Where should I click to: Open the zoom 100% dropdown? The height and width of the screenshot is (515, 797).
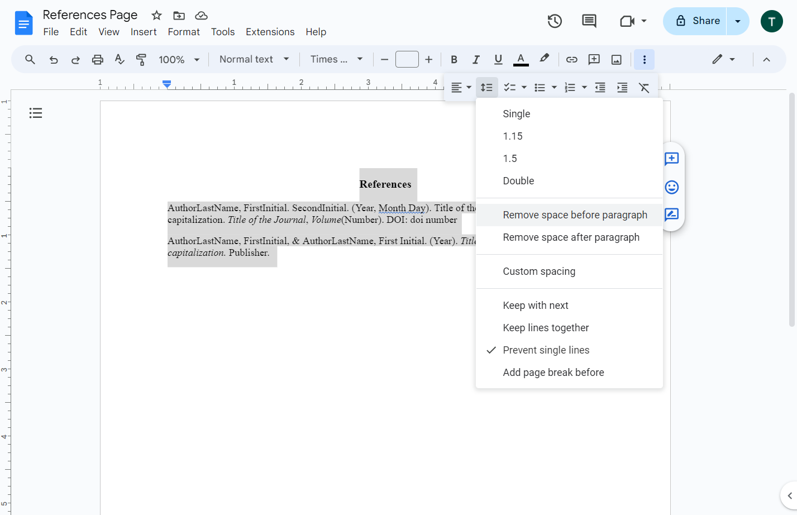point(179,59)
